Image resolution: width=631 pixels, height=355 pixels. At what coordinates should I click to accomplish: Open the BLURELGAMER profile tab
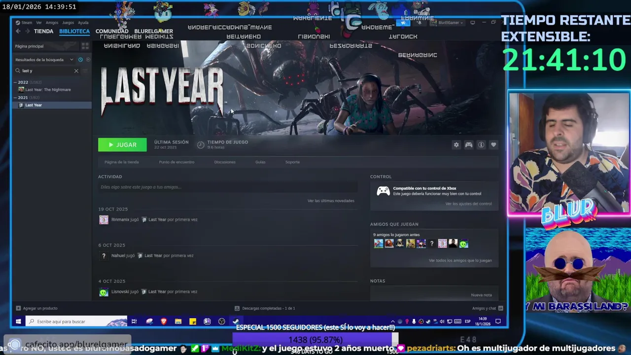[x=153, y=31]
